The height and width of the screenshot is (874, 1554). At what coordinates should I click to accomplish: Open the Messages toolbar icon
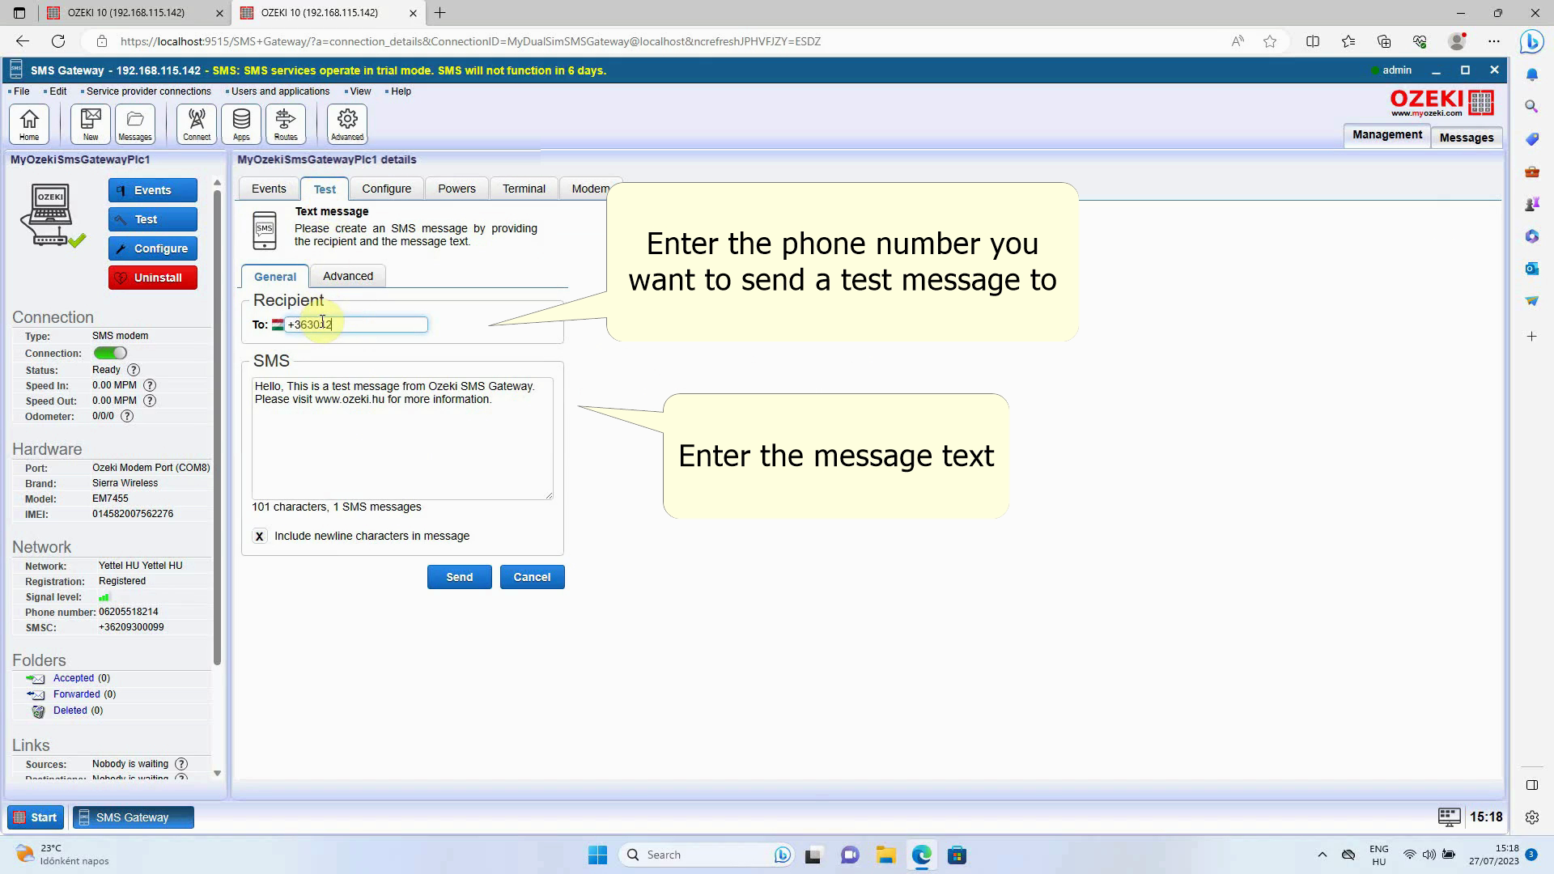pyautogui.click(x=135, y=124)
